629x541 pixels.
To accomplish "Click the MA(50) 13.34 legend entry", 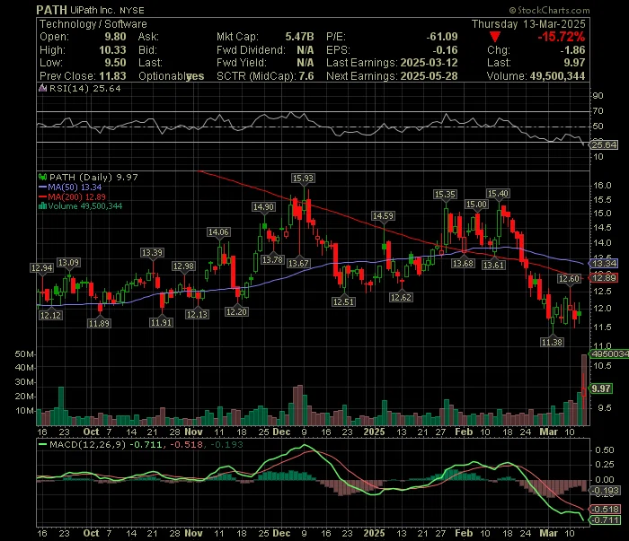I will [x=70, y=187].
